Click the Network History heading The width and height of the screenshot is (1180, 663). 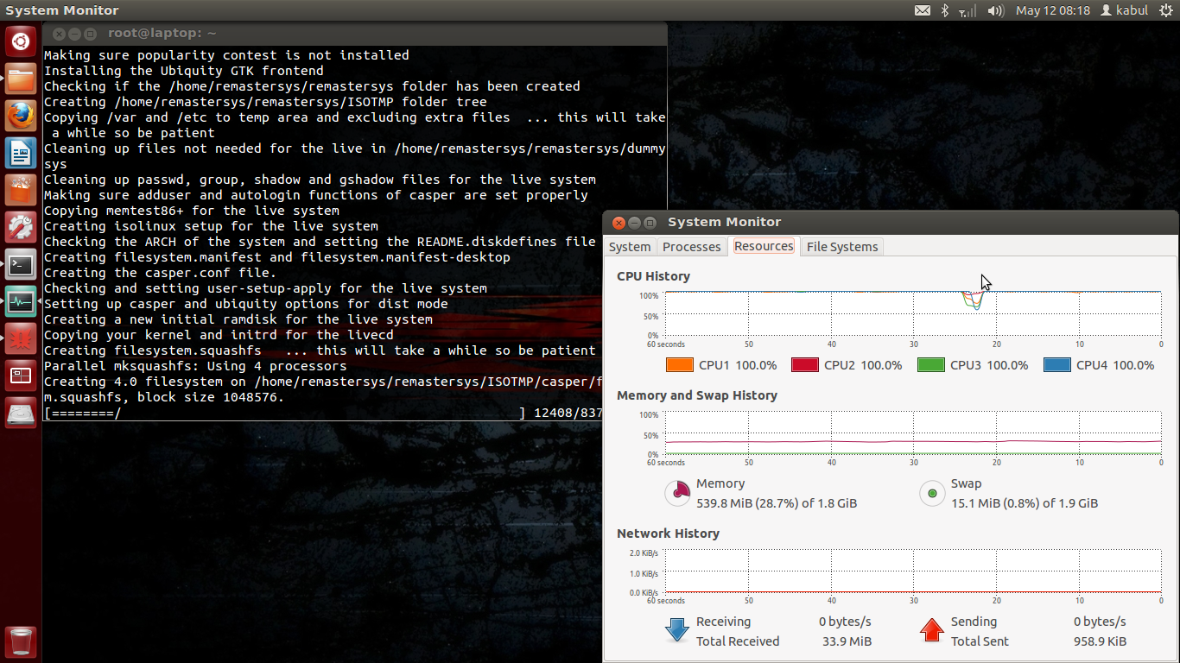[x=668, y=534]
